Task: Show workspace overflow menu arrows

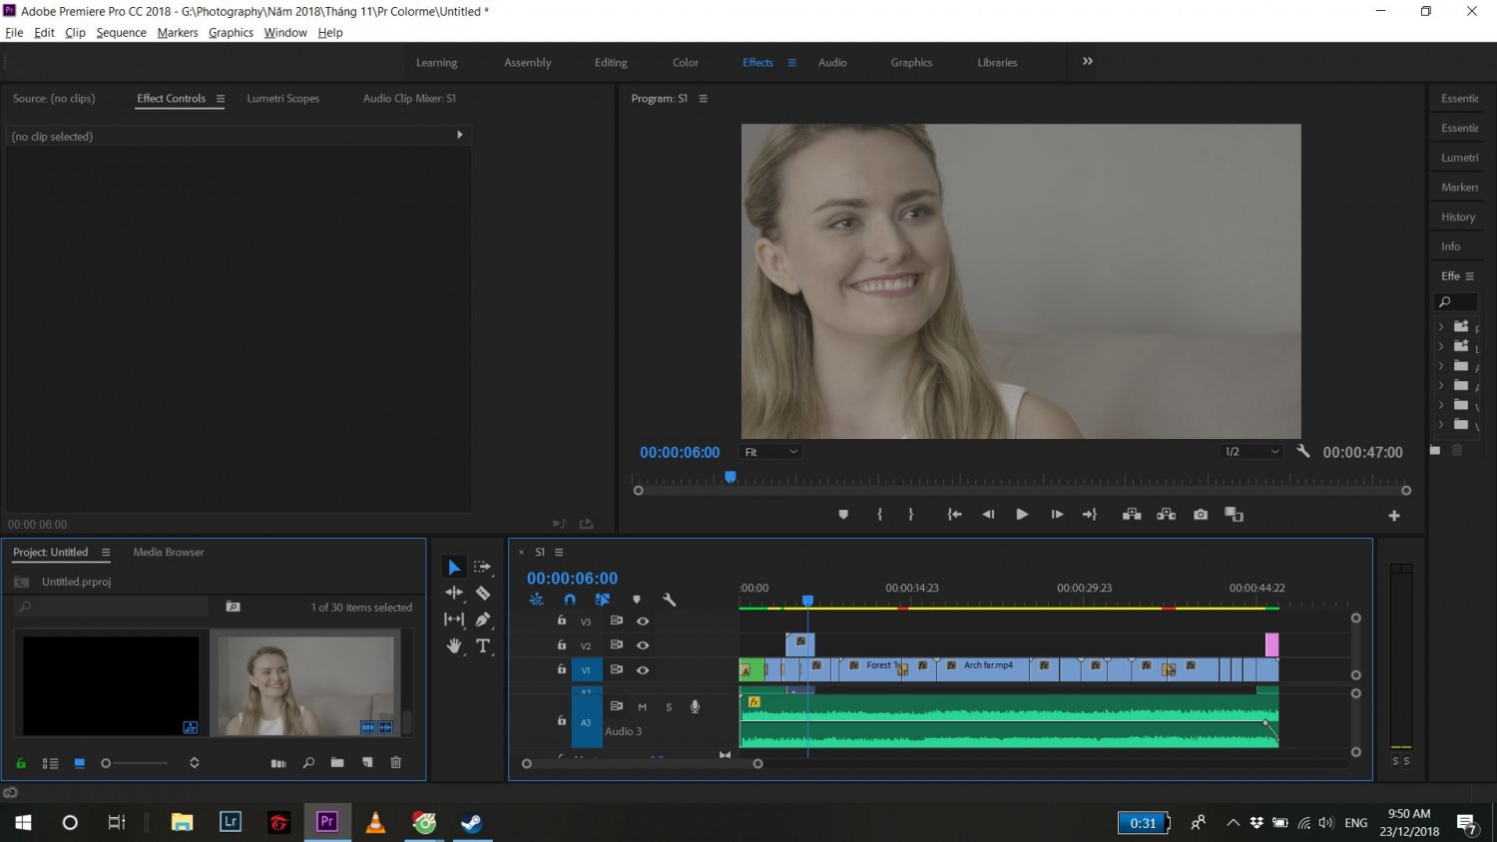Action: tap(1088, 62)
